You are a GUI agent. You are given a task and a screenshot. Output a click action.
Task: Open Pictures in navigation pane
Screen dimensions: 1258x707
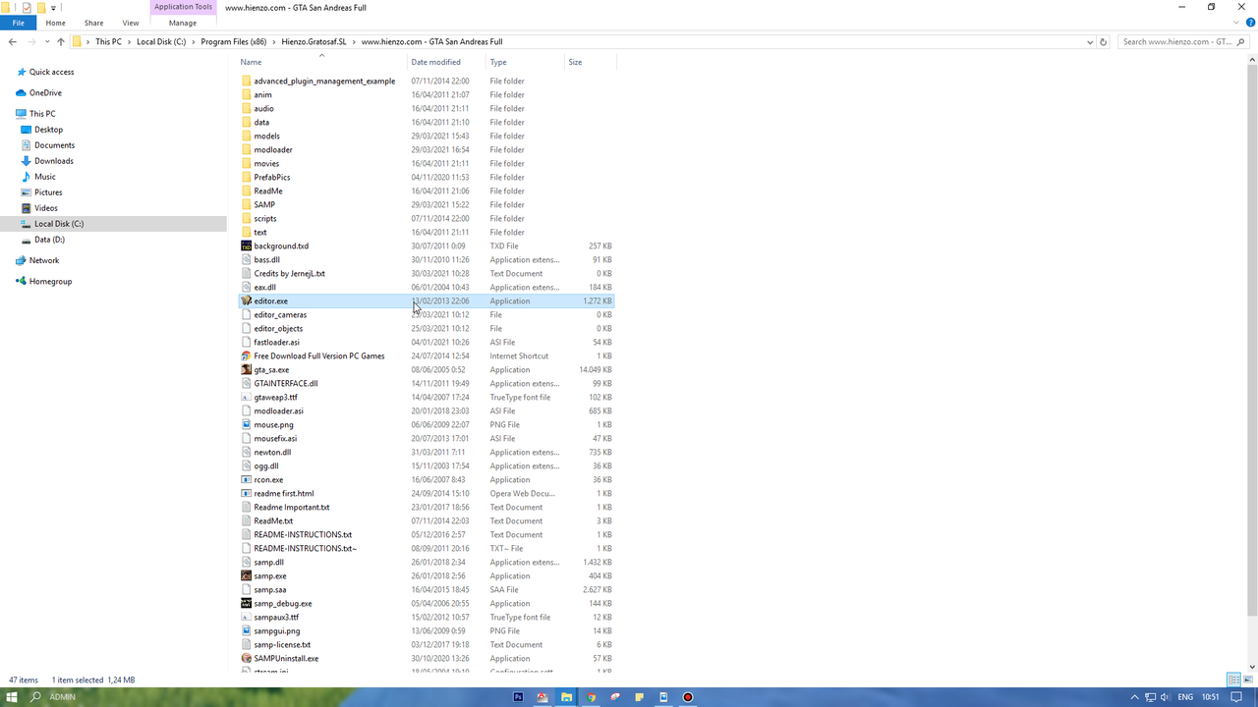point(48,192)
